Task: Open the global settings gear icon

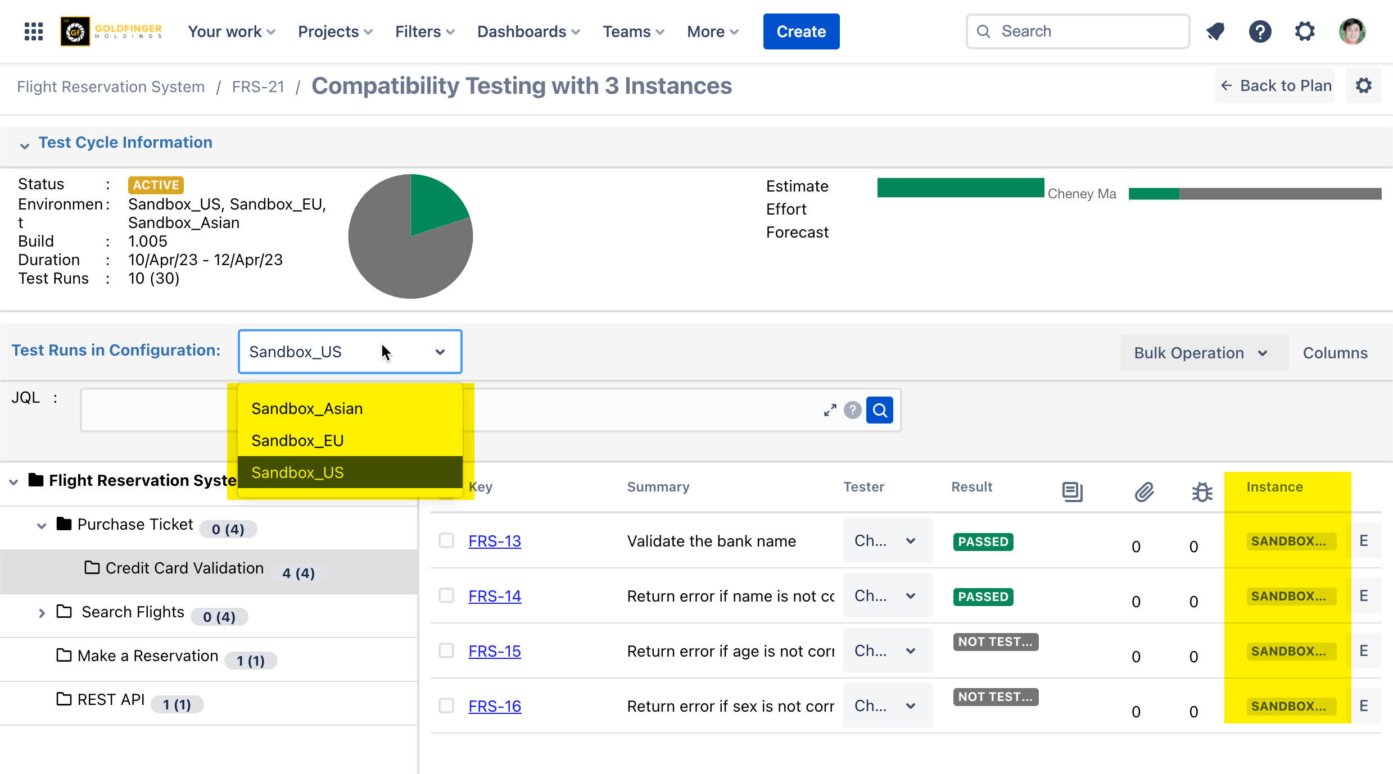Action: pos(1305,31)
